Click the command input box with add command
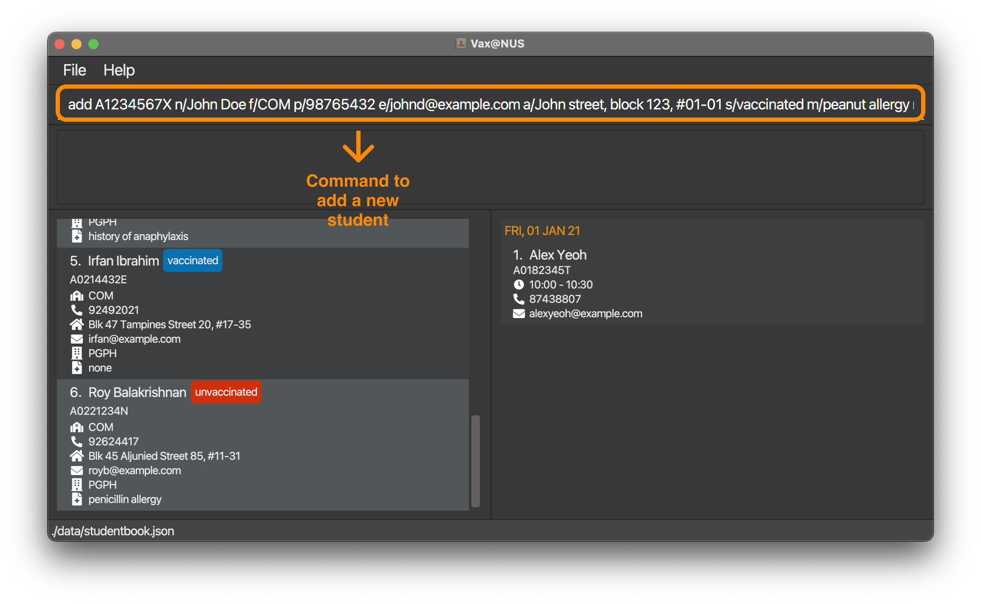Viewport: 981px width, 604px height. pyautogui.click(x=490, y=104)
